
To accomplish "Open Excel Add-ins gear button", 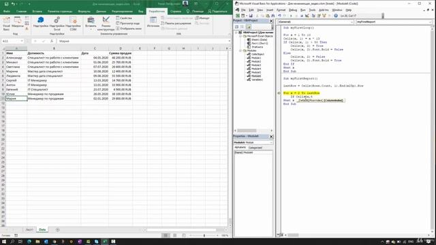I will tap(57, 24).
